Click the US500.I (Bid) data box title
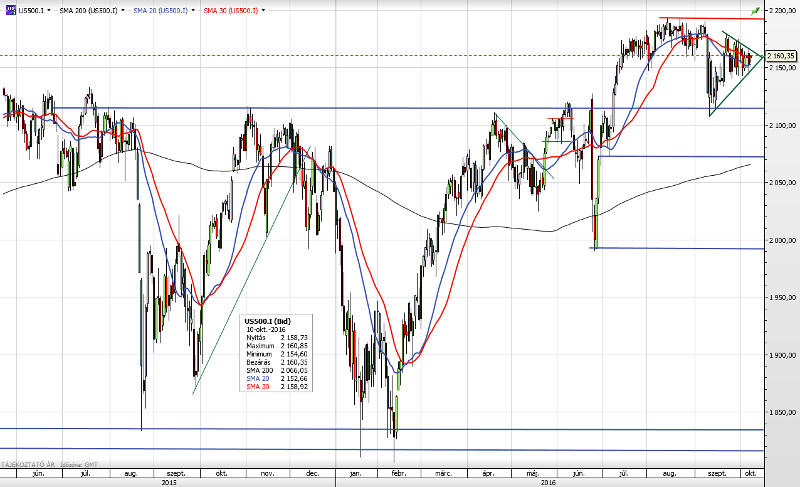 pyautogui.click(x=268, y=321)
